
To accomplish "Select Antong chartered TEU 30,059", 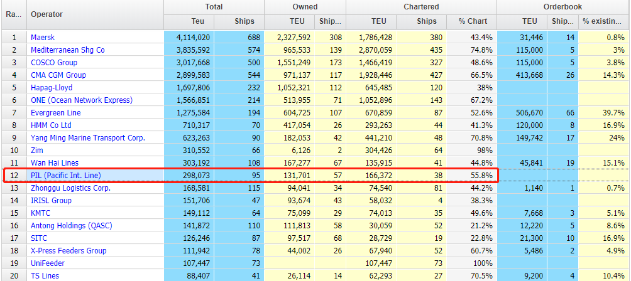I will [380, 226].
